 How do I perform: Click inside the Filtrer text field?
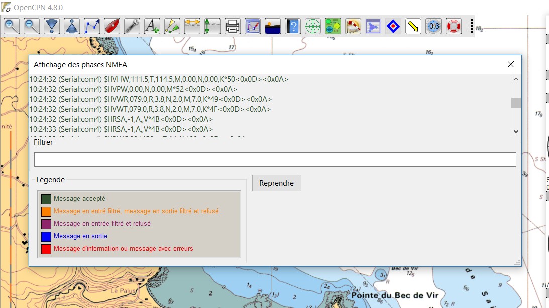pos(275,160)
